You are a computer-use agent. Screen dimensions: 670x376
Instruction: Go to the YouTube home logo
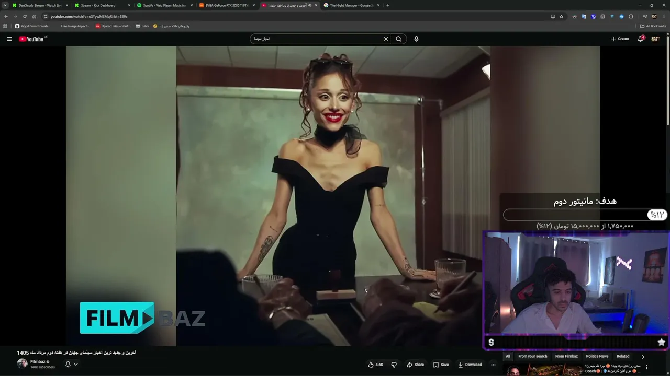(x=31, y=39)
